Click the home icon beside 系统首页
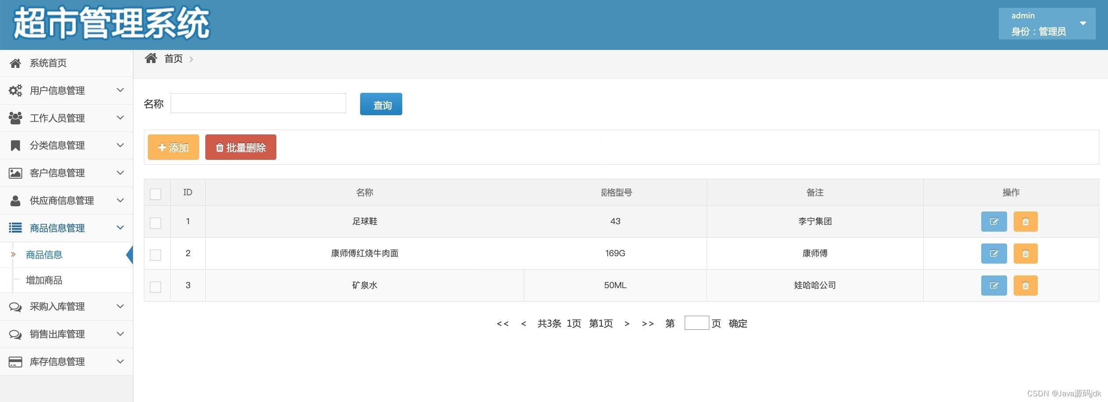 15,63
